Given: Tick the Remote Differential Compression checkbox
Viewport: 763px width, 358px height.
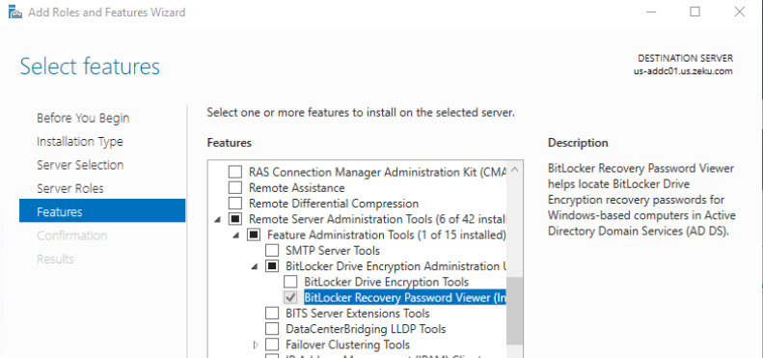Looking at the screenshot, I should click(x=235, y=203).
